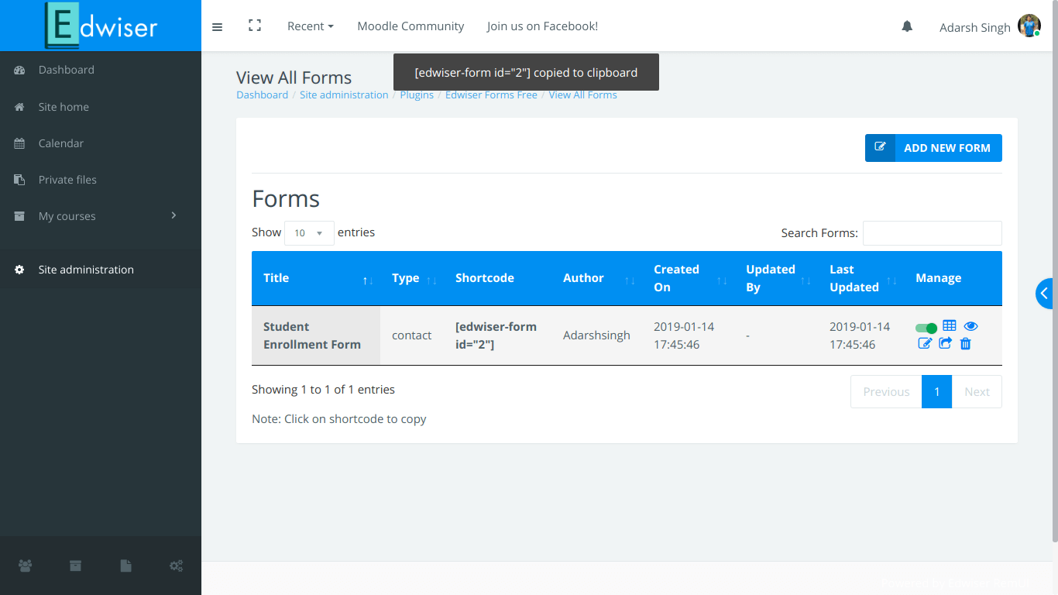Click the users icon in sidebar footer
This screenshot has width=1058, height=595.
tap(25, 566)
